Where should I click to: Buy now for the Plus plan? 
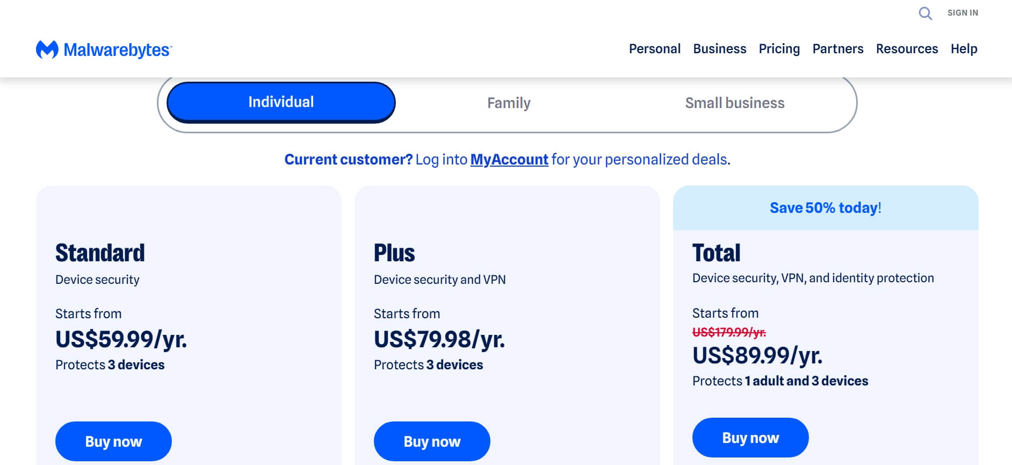[x=431, y=441]
